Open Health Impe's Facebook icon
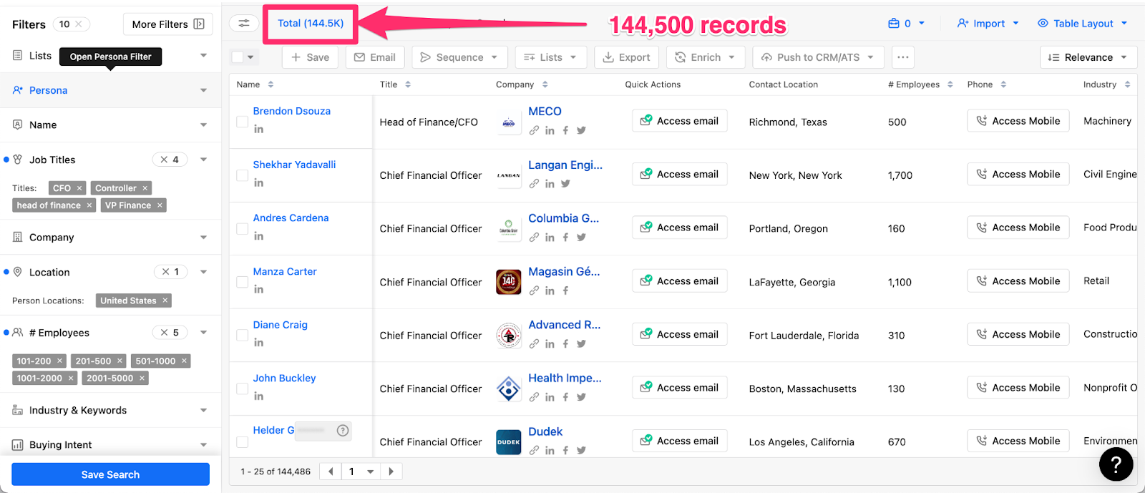 coord(565,397)
